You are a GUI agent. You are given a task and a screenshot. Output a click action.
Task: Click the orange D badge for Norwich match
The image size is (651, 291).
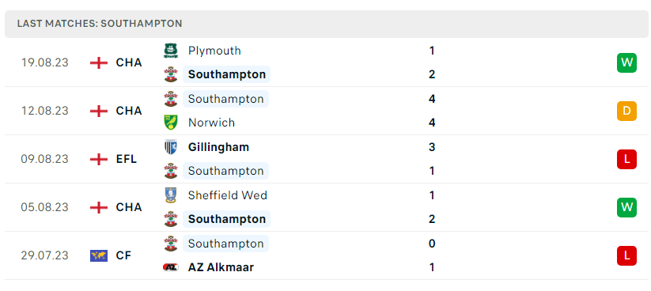[626, 111]
